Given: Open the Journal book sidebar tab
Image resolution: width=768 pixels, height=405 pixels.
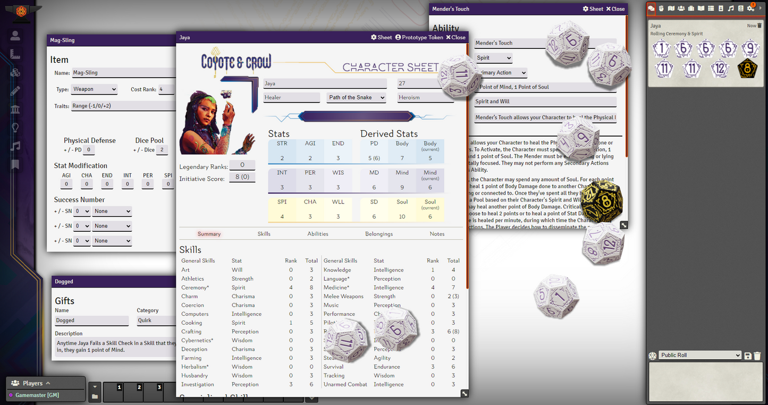Looking at the screenshot, I should click(701, 9).
